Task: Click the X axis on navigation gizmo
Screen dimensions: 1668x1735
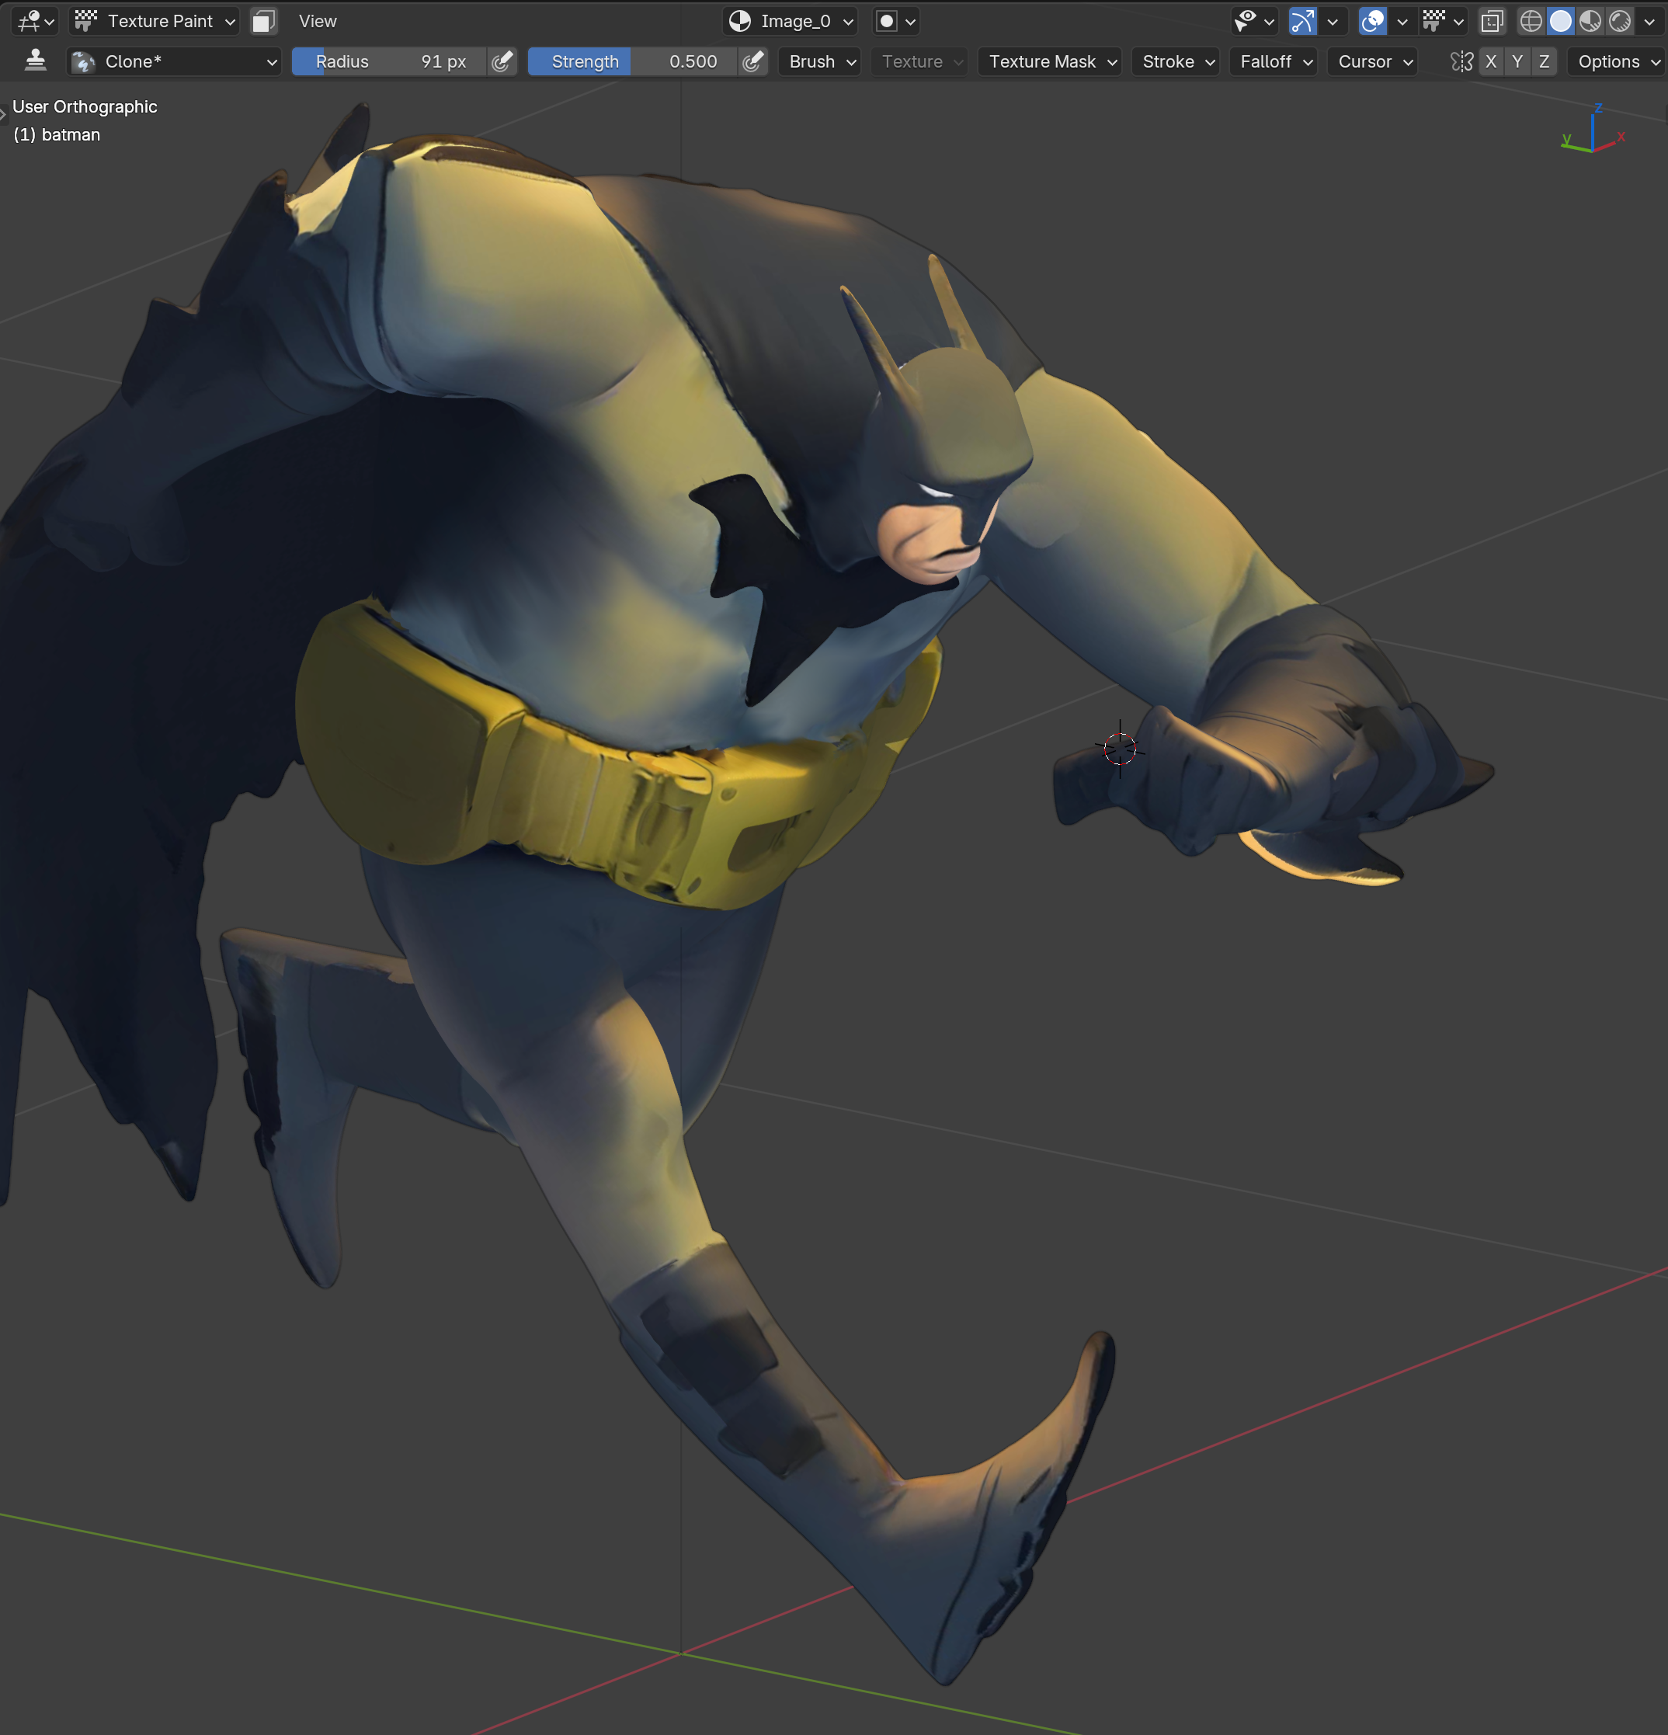Action: [x=1621, y=137]
